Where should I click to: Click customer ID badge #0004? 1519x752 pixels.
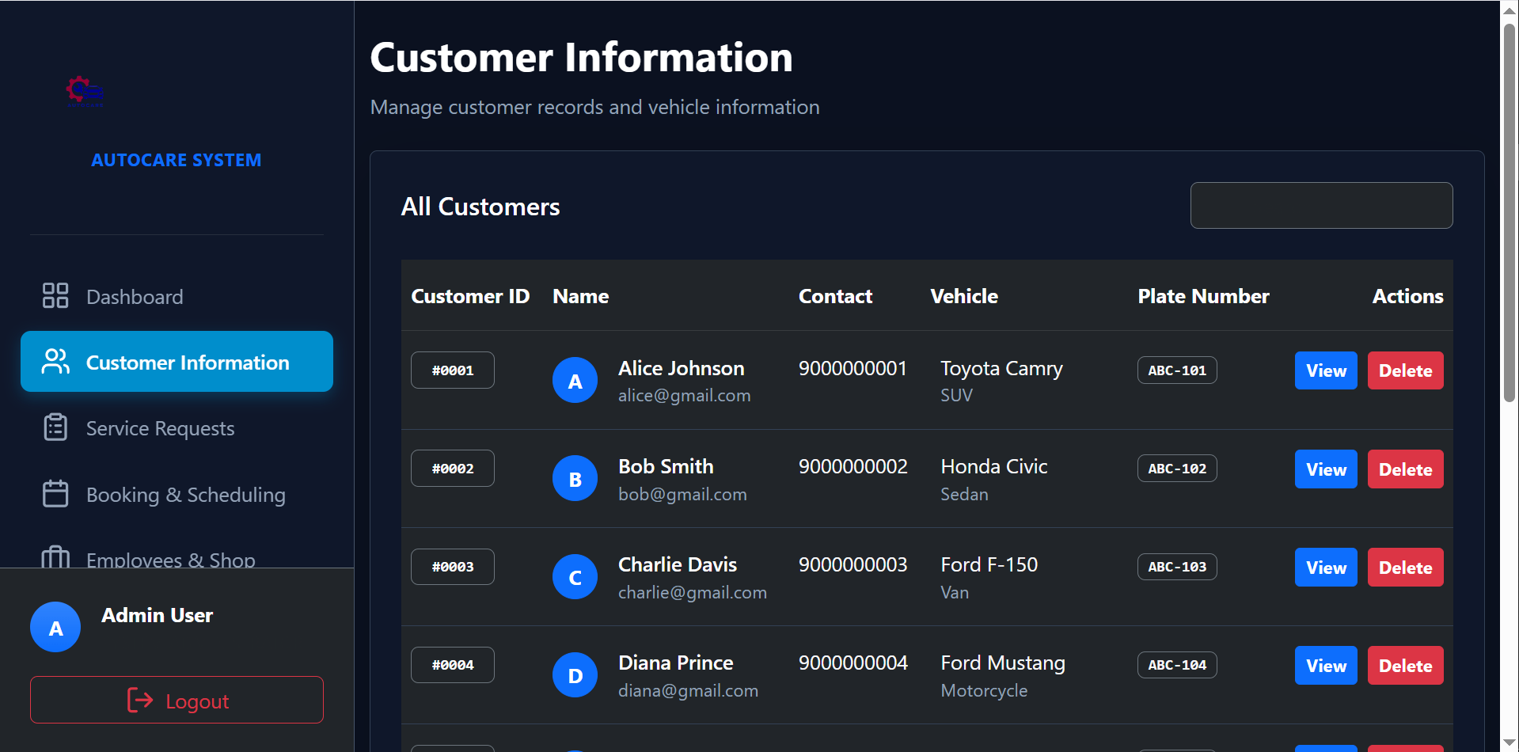(453, 665)
